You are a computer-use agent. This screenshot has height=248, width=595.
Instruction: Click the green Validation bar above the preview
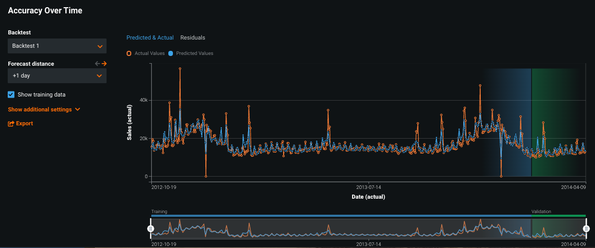coord(558,216)
